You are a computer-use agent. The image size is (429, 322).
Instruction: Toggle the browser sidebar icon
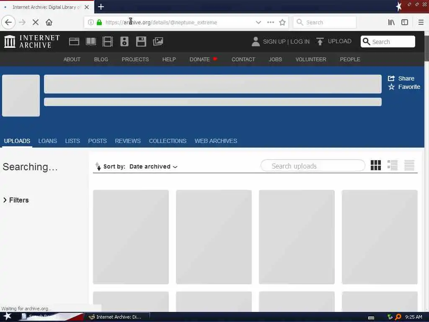(405, 22)
